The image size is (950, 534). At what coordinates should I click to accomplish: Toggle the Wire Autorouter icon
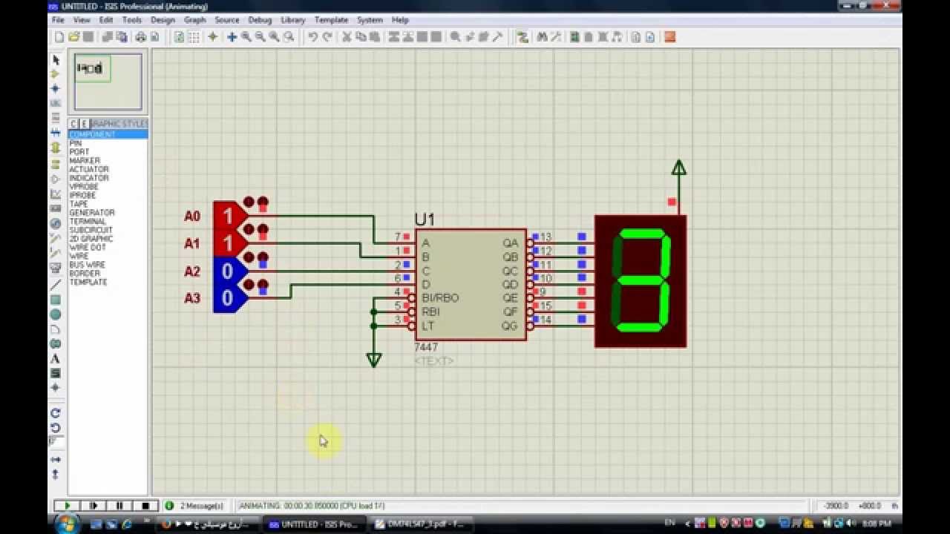pos(522,37)
